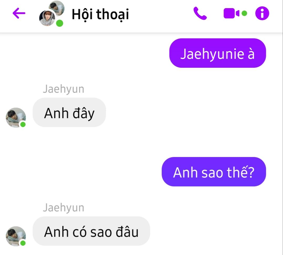Click the Jaehyun name above "Anh có sao đâu"

pos(64,207)
